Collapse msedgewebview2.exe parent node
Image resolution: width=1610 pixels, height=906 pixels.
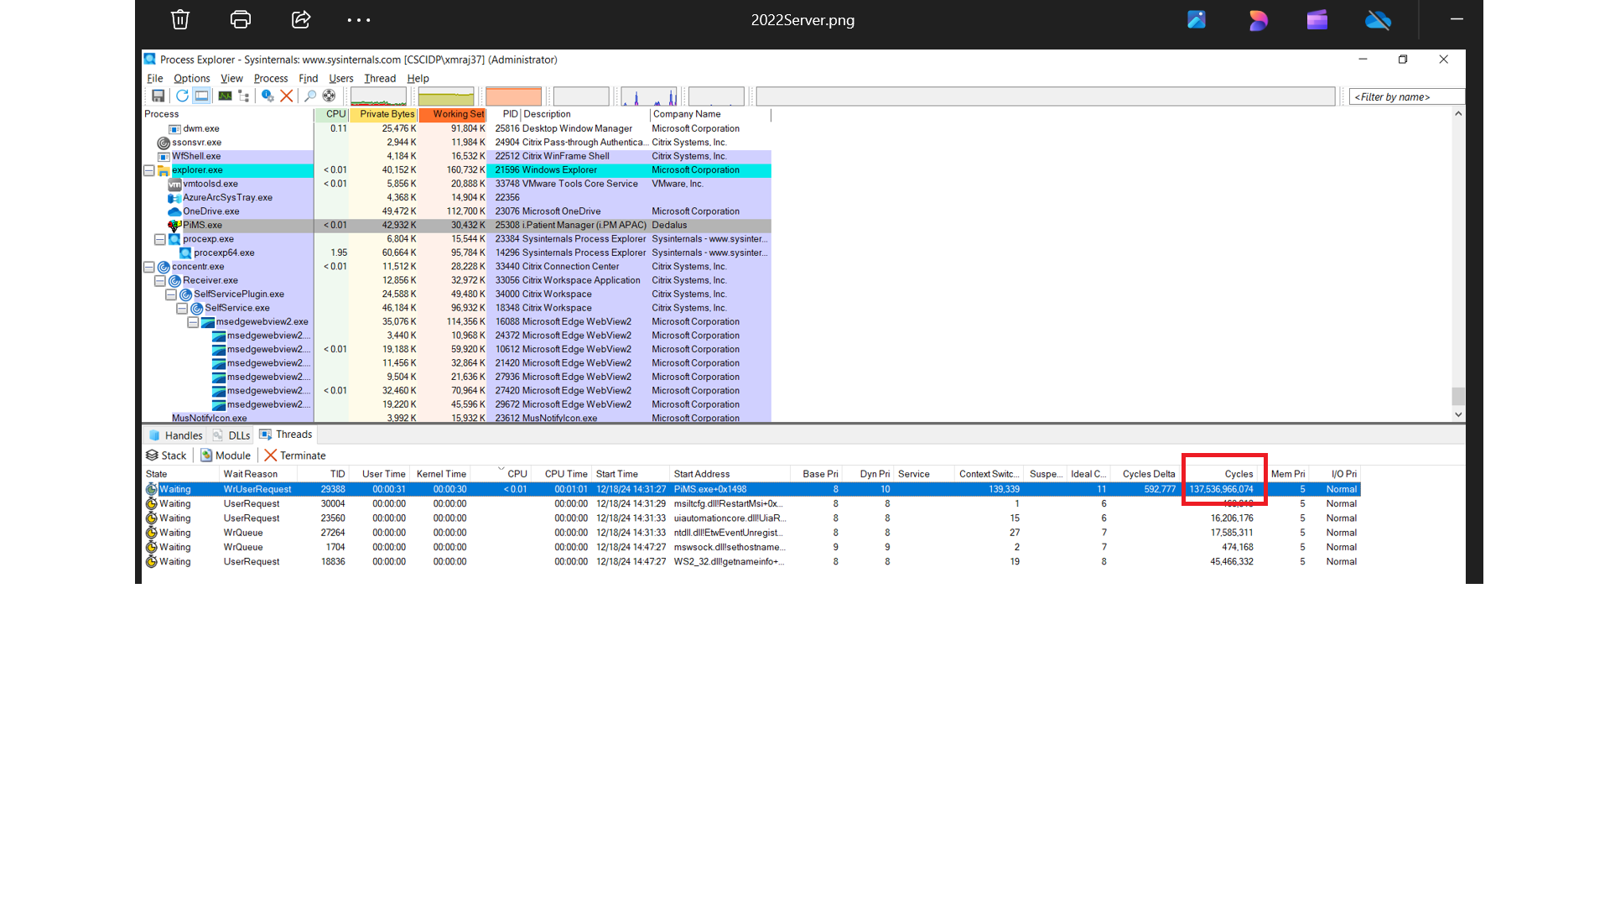pos(193,322)
